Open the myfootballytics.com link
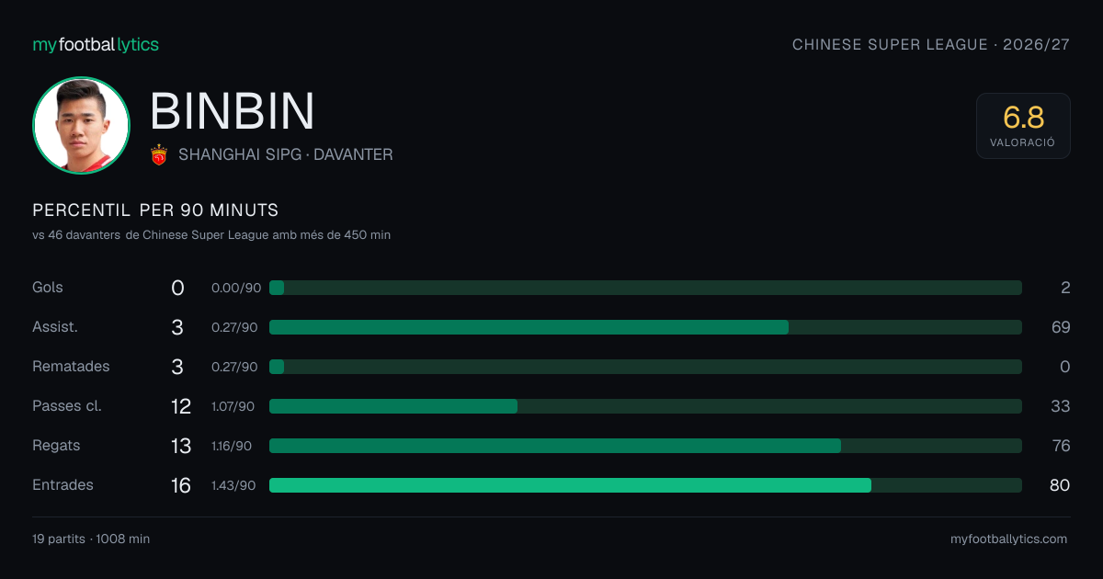This screenshot has height=579, width=1103. click(x=1008, y=539)
